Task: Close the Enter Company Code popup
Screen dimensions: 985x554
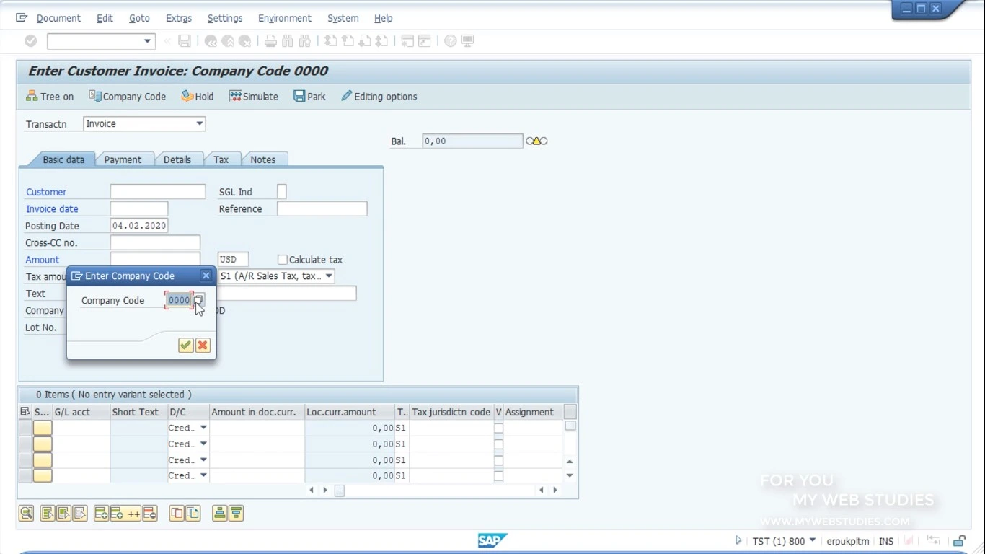Action: click(206, 276)
